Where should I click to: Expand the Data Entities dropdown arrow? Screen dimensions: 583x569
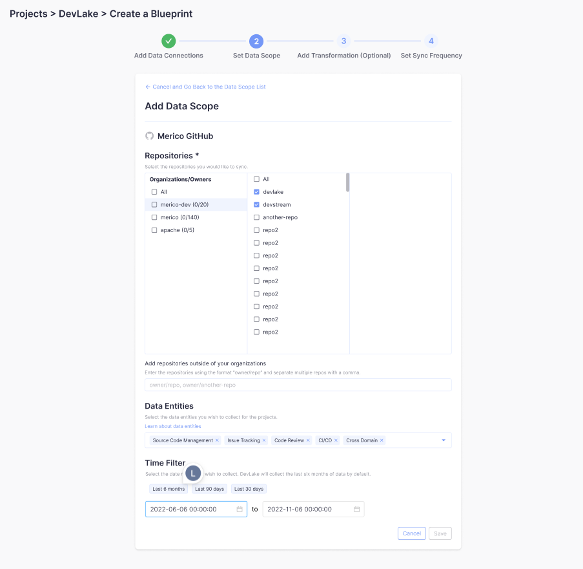pyautogui.click(x=444, y=440)
